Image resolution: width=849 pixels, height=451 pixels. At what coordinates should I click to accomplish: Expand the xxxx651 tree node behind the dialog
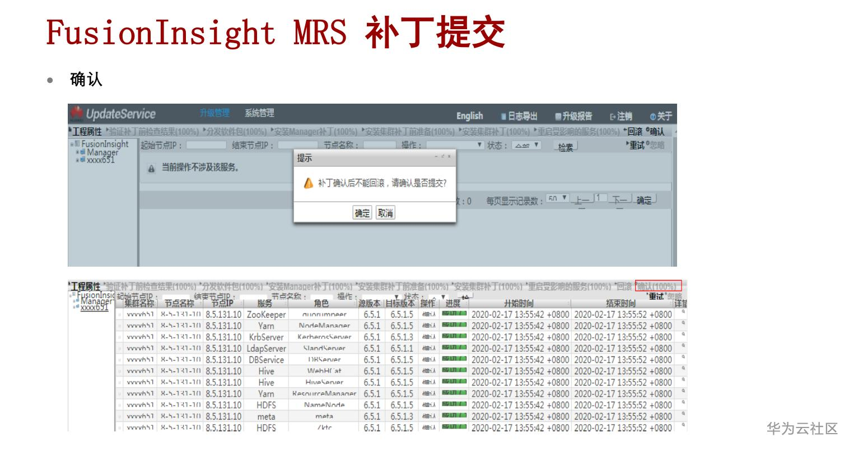click(77, 159)
